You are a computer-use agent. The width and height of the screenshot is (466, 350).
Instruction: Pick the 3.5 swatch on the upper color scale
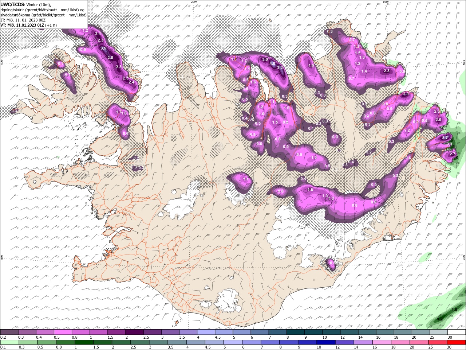coord(188,332)
